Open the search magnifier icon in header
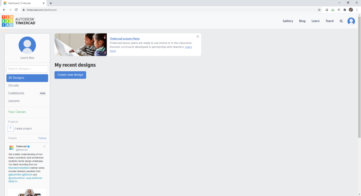The width and height of the screenshot is (361, 196). click(x=341, y=21)
